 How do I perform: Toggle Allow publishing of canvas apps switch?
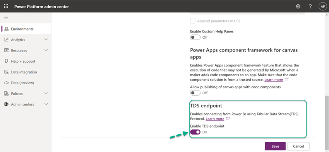(x=195, y=93)
